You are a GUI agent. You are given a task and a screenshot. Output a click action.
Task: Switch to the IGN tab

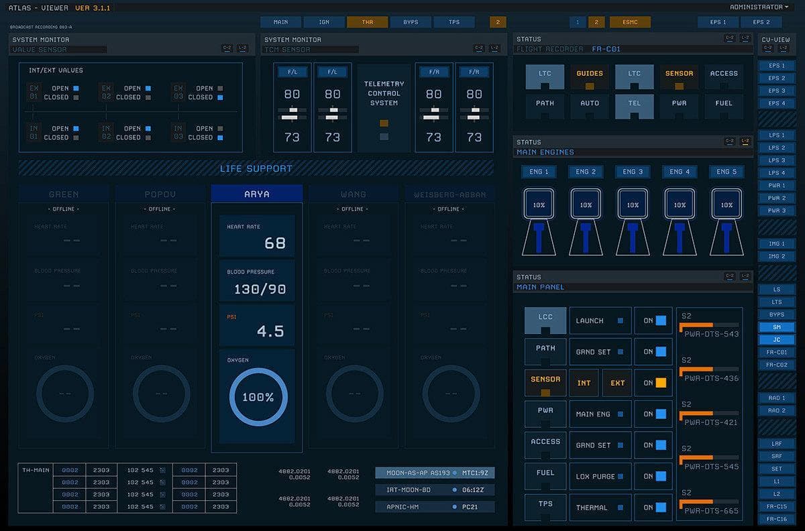click(x=324, y=22)
